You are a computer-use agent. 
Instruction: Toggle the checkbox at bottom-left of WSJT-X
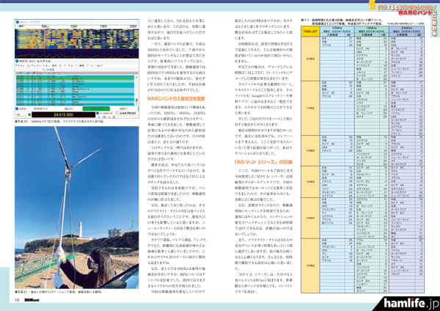tap(17, 109)
